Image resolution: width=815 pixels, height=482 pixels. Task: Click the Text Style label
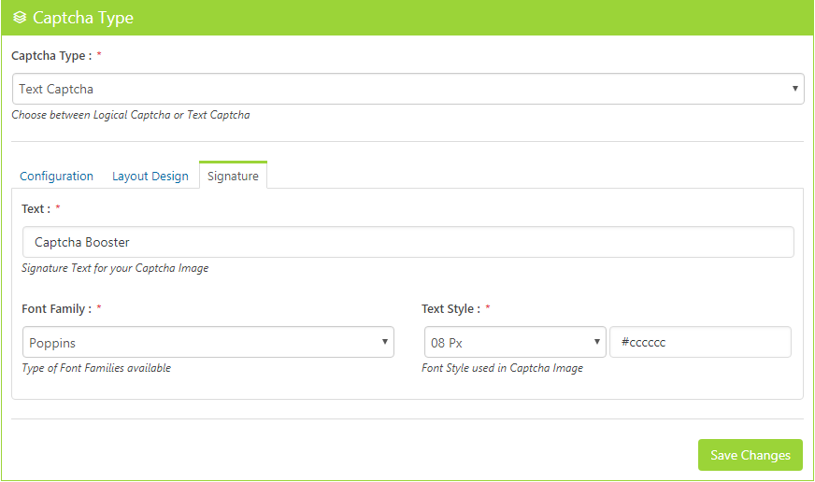click(450, 308)
